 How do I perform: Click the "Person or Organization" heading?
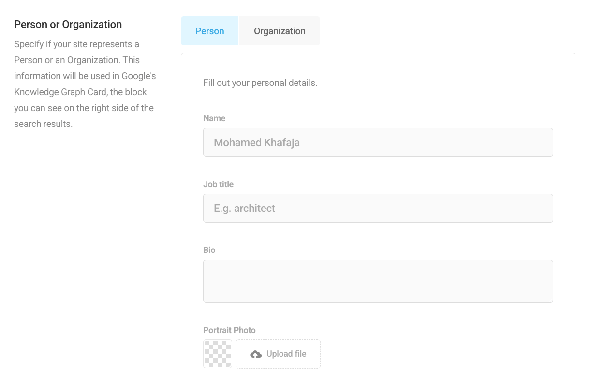point(68,25)
